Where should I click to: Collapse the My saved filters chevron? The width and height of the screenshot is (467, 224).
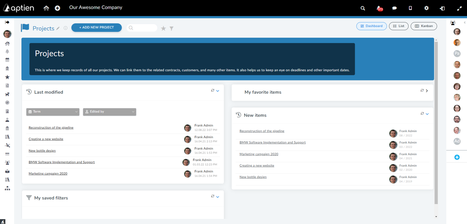(218, 197)
